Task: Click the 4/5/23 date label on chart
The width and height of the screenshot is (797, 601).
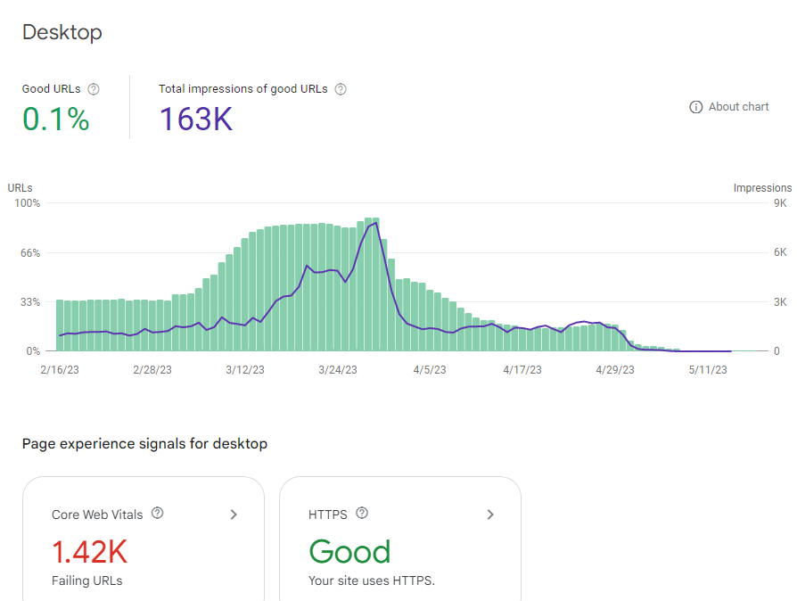Action: pyautogui.click(x=430, y=370)
